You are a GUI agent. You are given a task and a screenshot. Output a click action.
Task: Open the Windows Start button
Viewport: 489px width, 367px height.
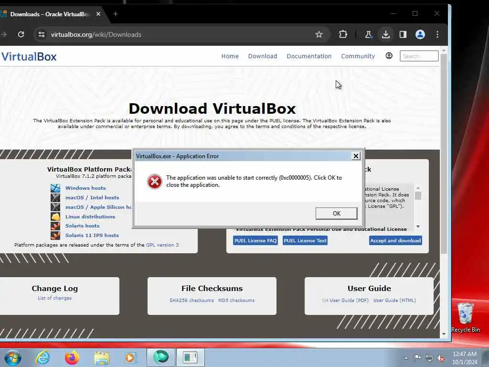coord(13,357)
